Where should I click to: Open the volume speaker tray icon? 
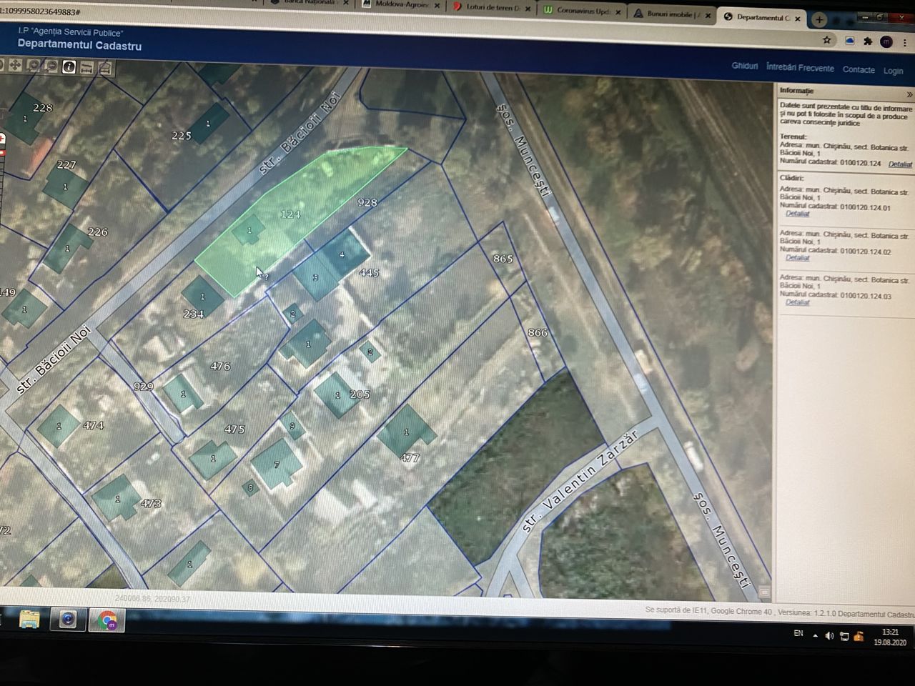tap(829, 636)
